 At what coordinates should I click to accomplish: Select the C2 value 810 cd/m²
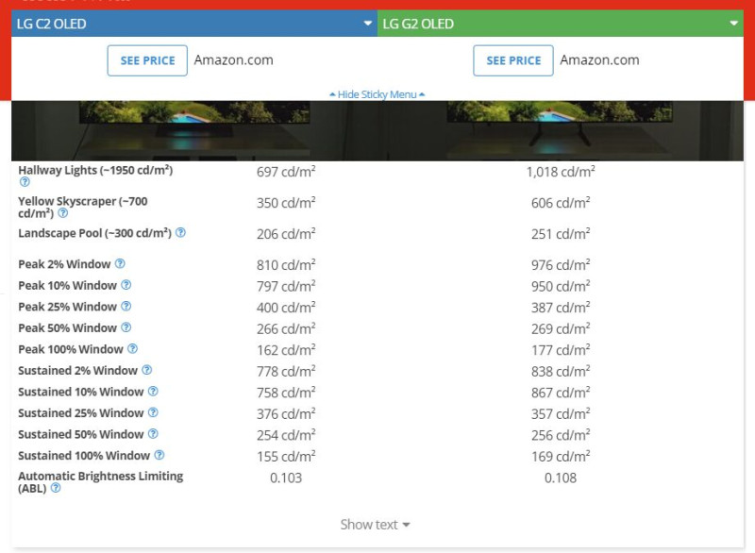tap(286, 265)
